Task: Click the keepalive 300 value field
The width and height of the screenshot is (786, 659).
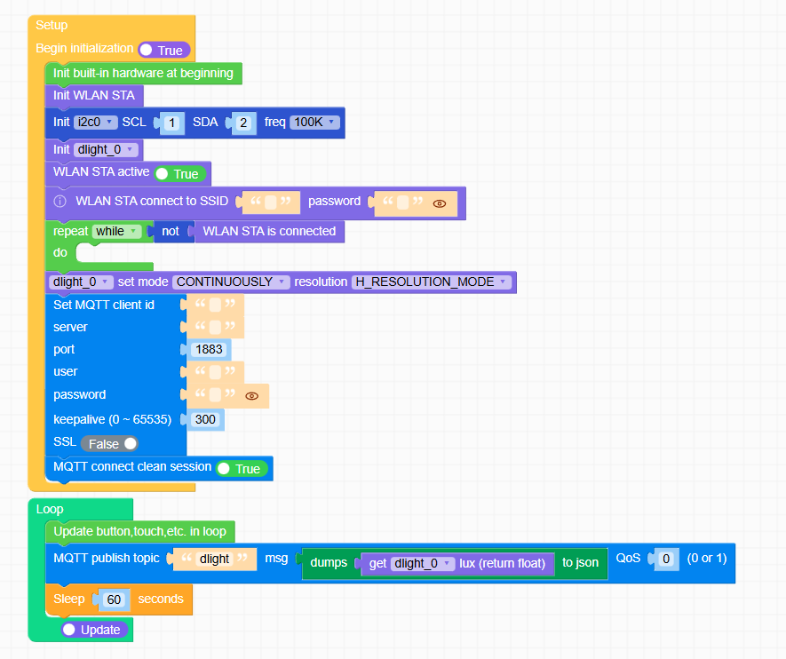Action: tap(205, 419)
